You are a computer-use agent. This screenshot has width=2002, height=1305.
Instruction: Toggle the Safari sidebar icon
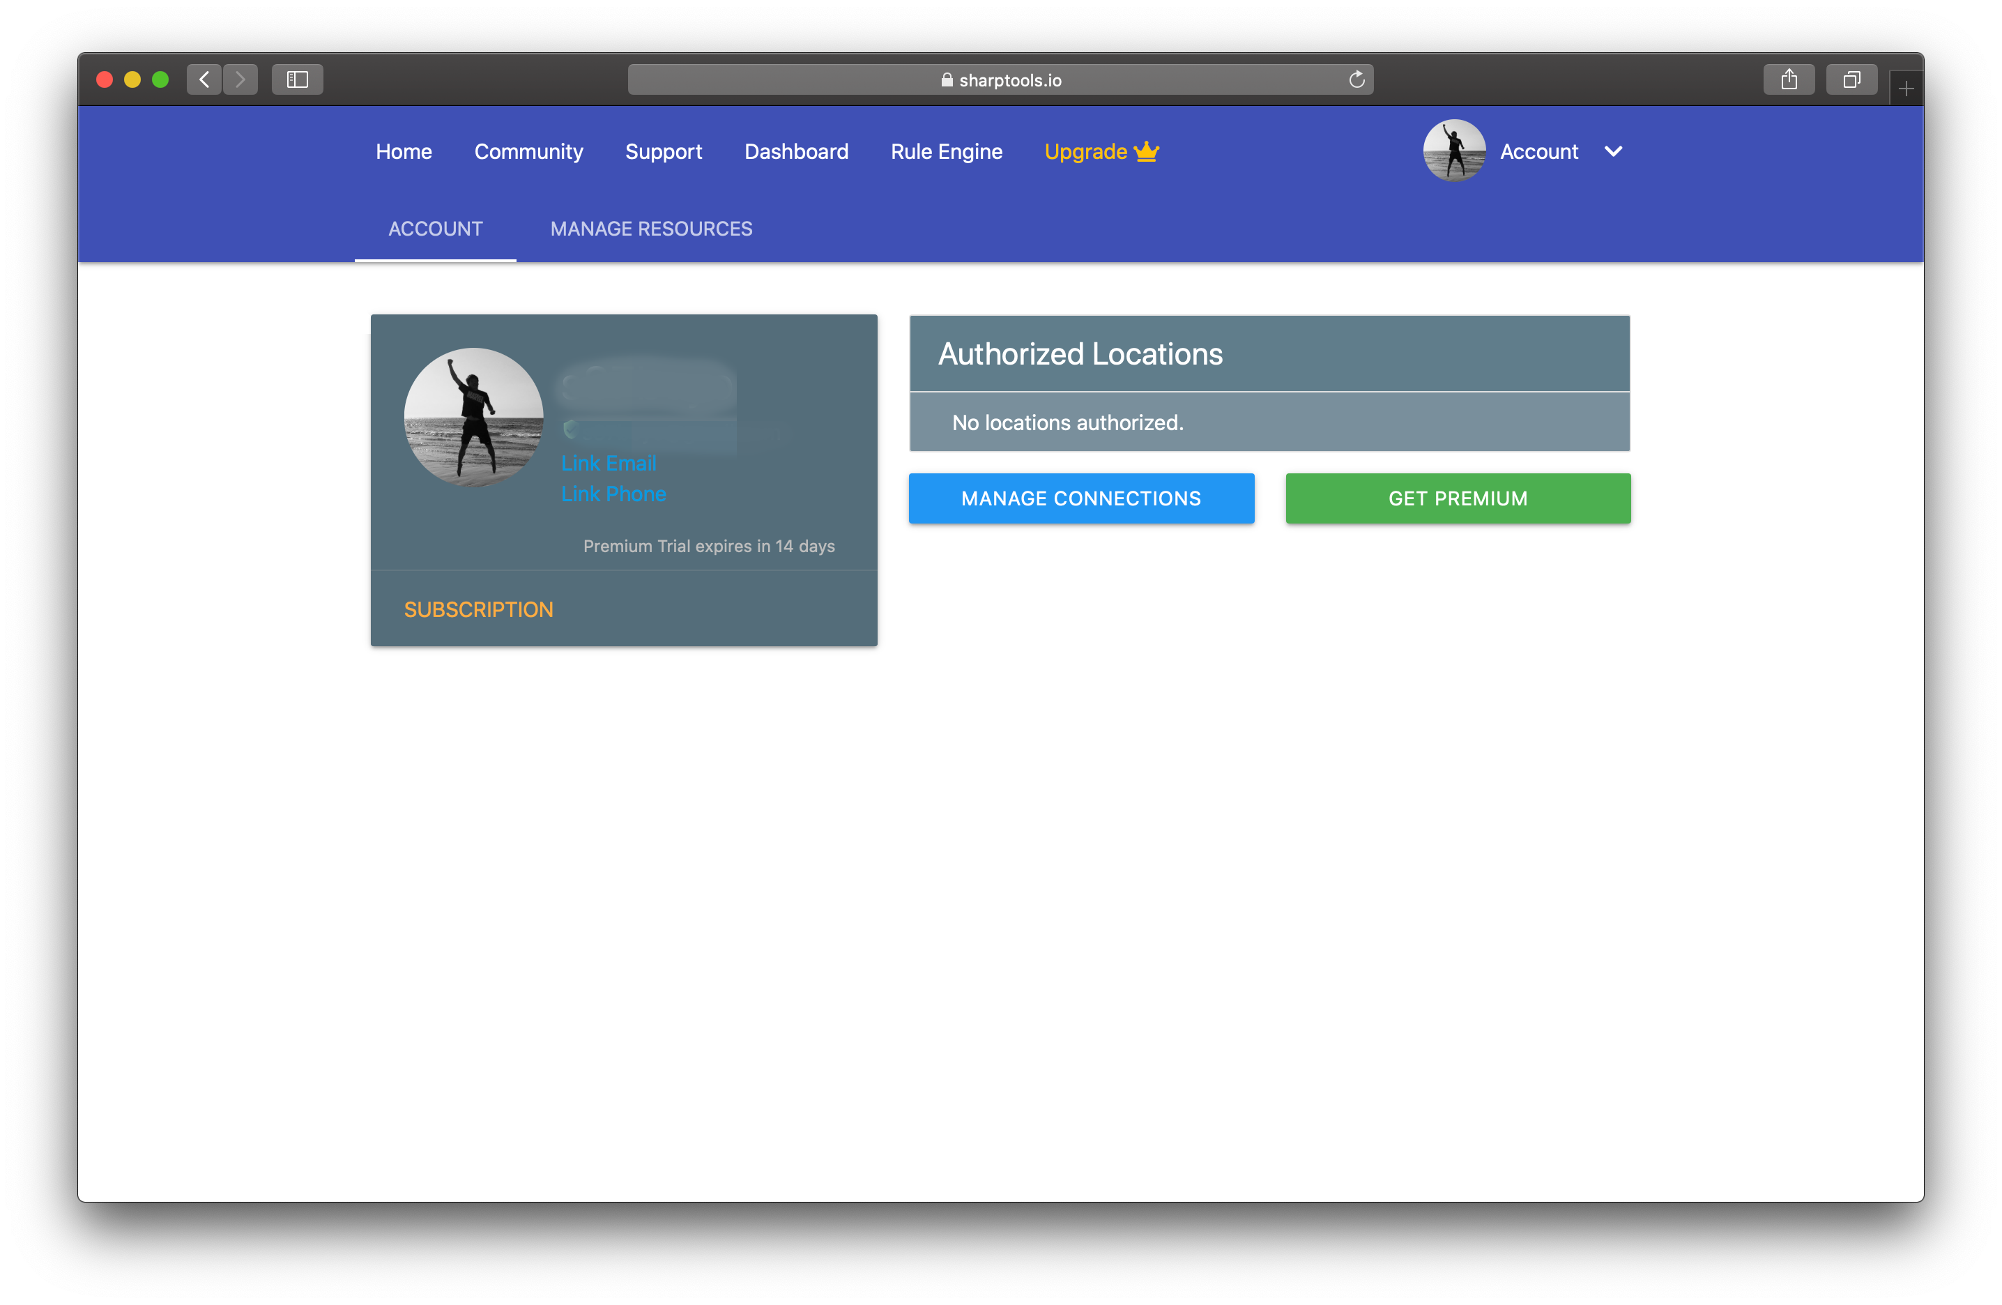297,80
